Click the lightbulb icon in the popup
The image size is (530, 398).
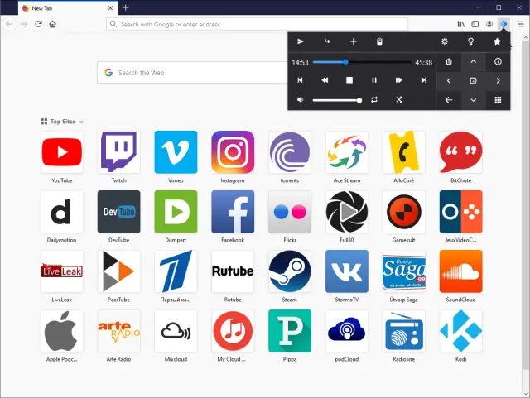tap(470, 41)
